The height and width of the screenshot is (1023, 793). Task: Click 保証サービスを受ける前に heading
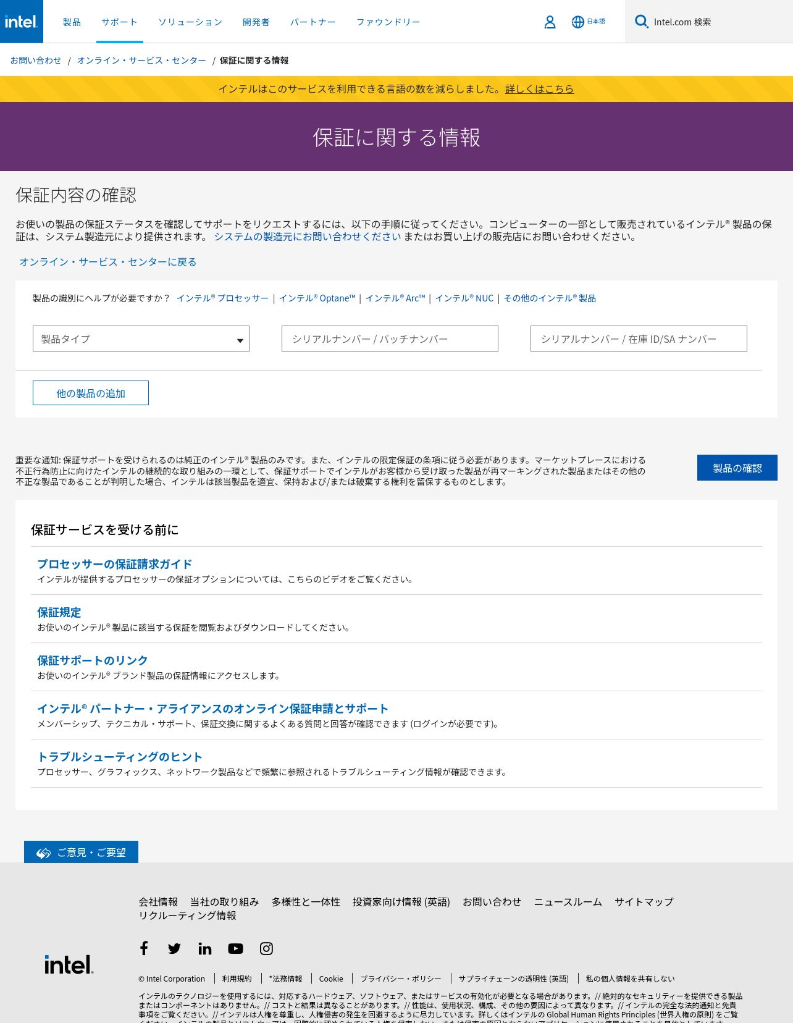click(105, 529)
